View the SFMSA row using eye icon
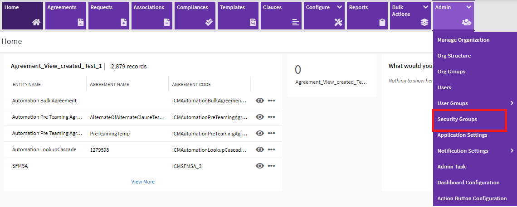Viewport: 517px width, 207px height. pos(260,166)
